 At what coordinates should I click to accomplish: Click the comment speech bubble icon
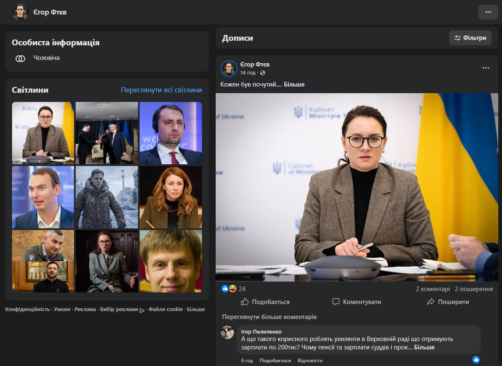coord(336,302)
